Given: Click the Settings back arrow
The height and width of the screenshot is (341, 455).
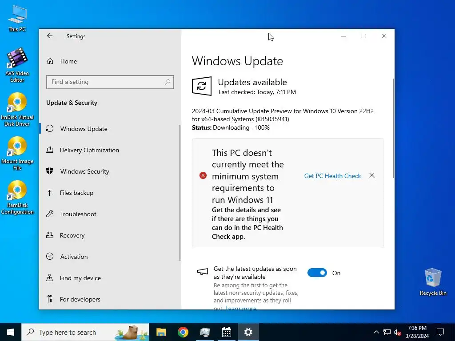Looking at the screenshot, I should (x=50, y=36).
